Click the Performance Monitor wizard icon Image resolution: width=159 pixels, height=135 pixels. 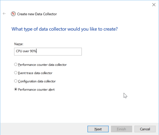click(x=13, y=14)
